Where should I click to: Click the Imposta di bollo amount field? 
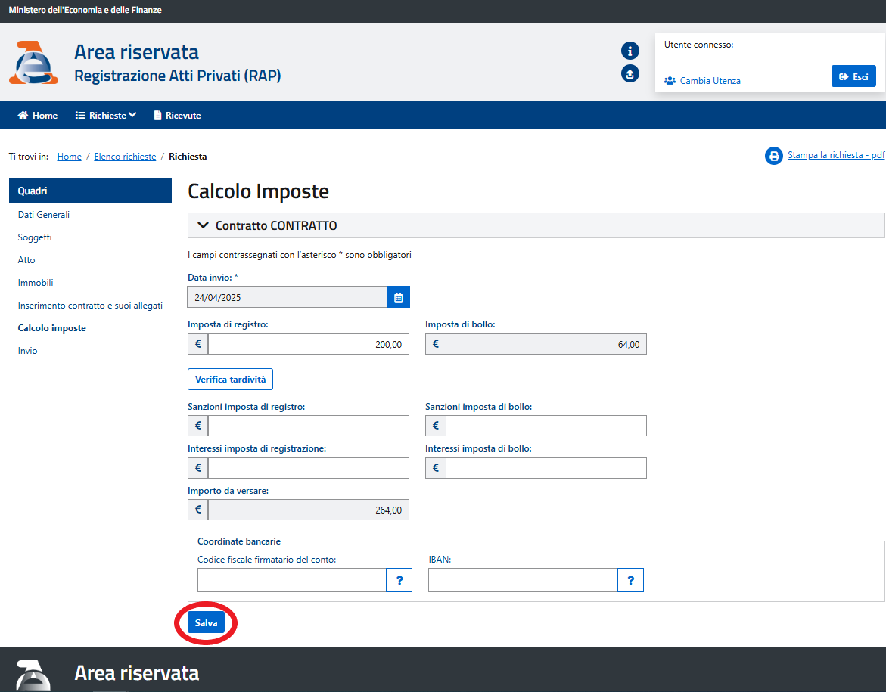(546, 344)
